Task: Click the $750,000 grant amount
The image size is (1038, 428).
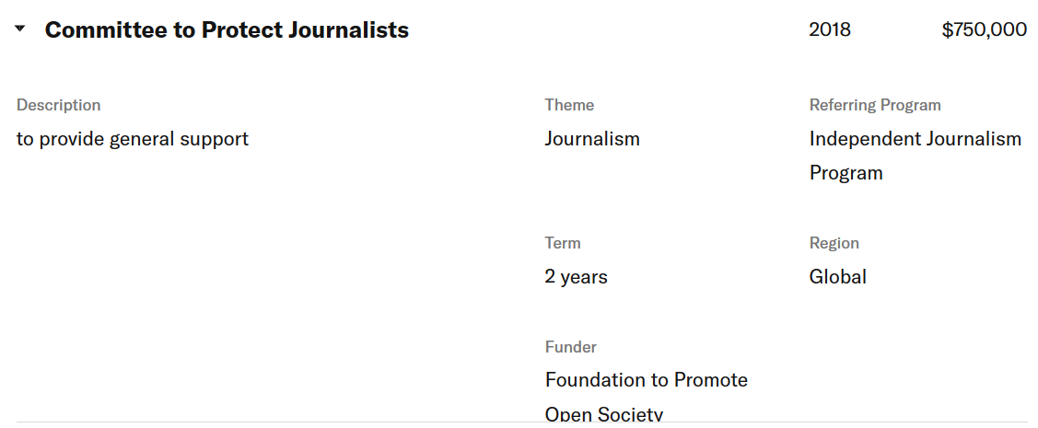Action: click(x=985, y=29)
